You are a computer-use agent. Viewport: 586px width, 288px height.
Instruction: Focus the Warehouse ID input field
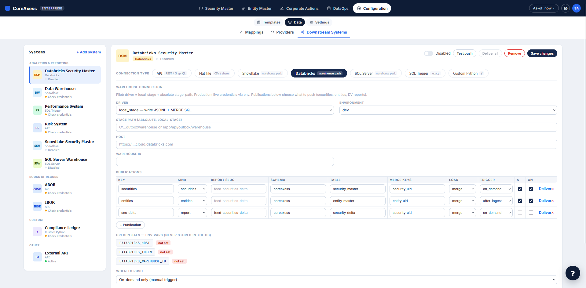tap(225, 161)
